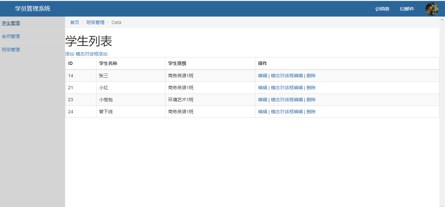The width and height of the screenshot is (445, 207).
Task: Click the envelope icon beside 邮件
Action: (x=402, y=9)
